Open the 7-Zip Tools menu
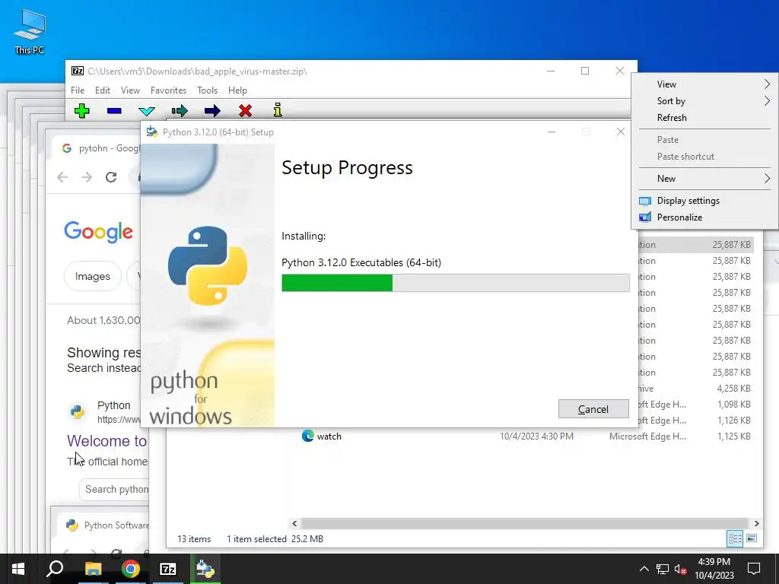779x584 pixels. pos(207,90)
